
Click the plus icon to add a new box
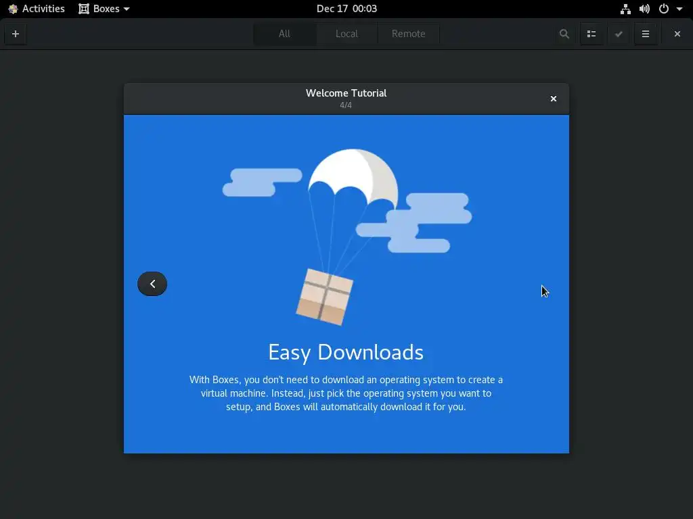[16, 34]
